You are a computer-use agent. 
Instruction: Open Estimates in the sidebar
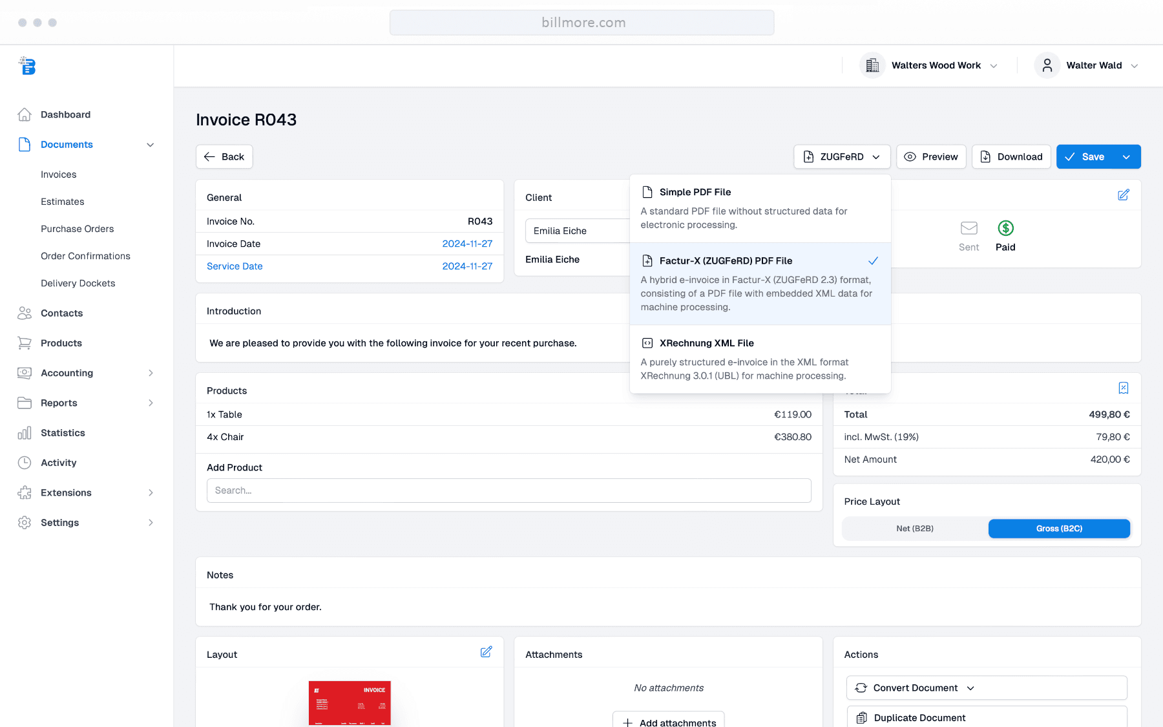point(62,202)
